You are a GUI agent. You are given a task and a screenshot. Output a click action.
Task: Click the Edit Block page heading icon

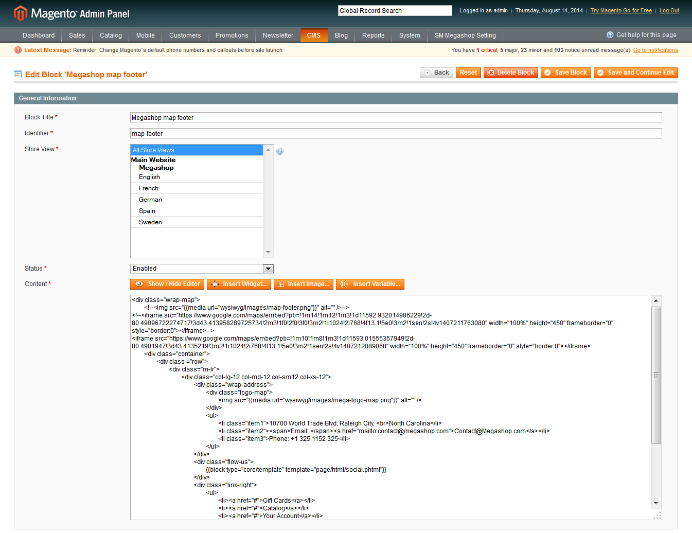pos(18,74)
